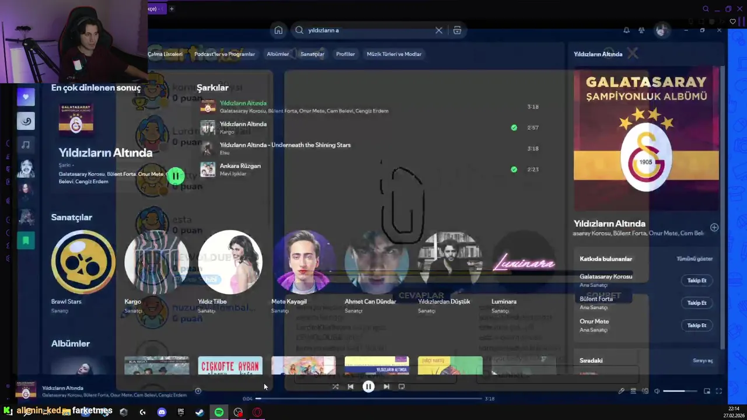The width and height of the screenshot is (747, 420).
Task: Click Sırayı aç link
Action: pyautogui.click(x=703, y=360)
